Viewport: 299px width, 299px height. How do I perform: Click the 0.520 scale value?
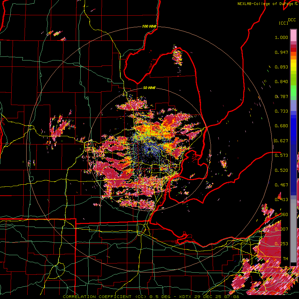point(281,170)
